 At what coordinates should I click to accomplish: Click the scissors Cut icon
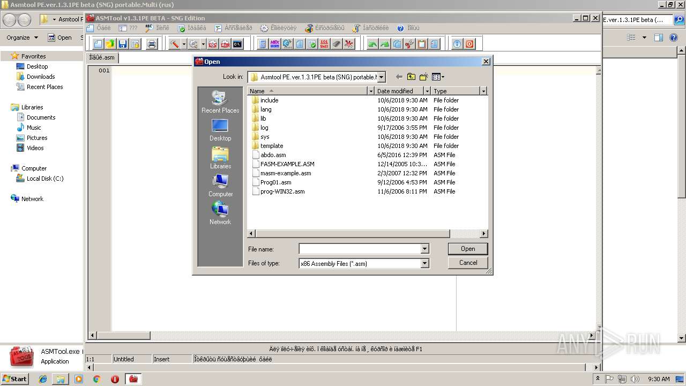tap(409, 44)
